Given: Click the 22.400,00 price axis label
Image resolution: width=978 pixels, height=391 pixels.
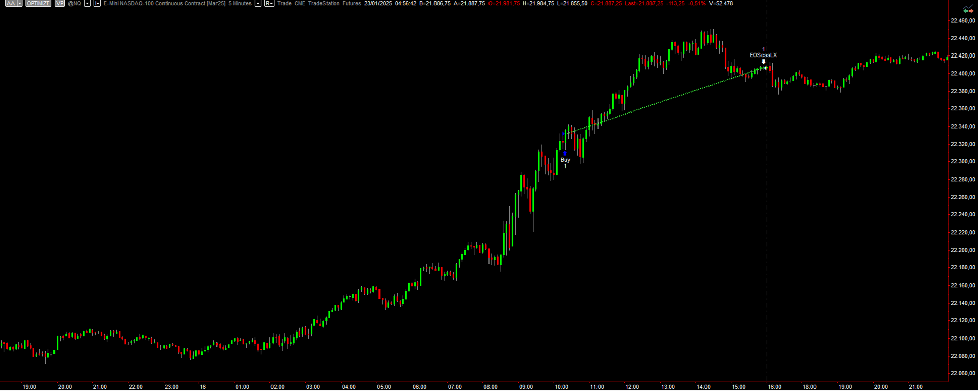Looking at the screenshot, I should 963,74.
